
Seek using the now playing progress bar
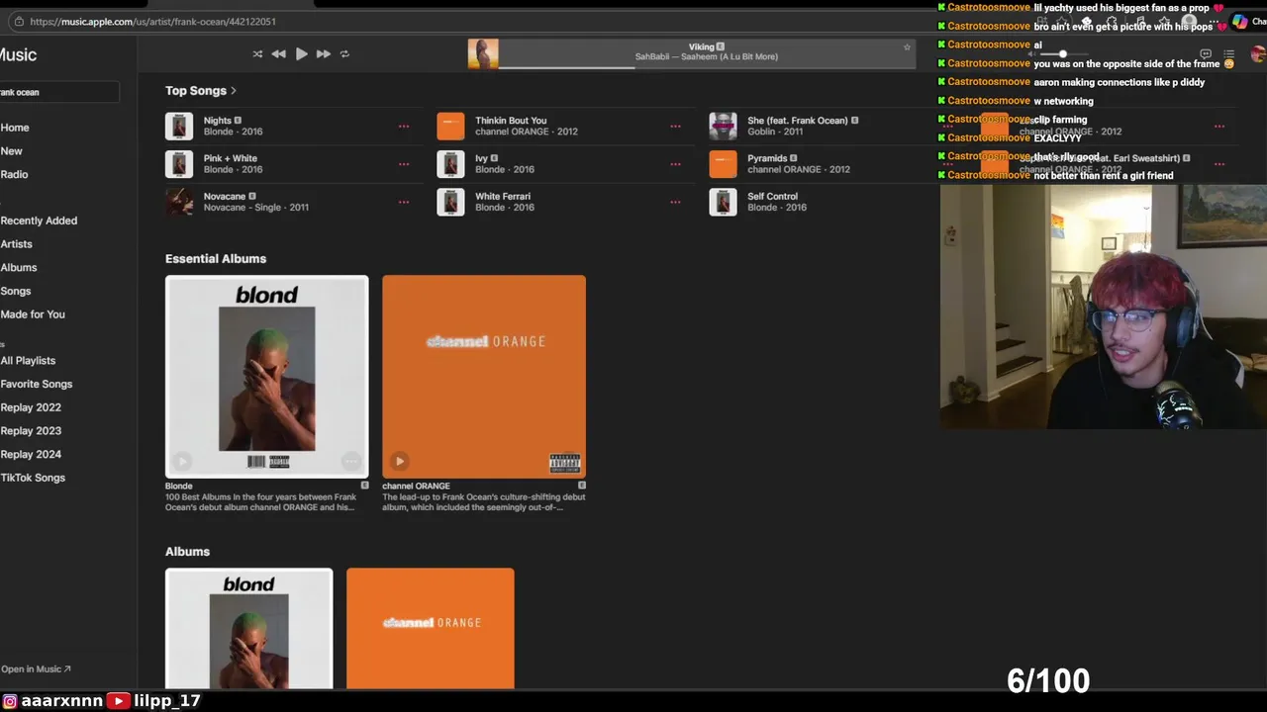[707, 67]
